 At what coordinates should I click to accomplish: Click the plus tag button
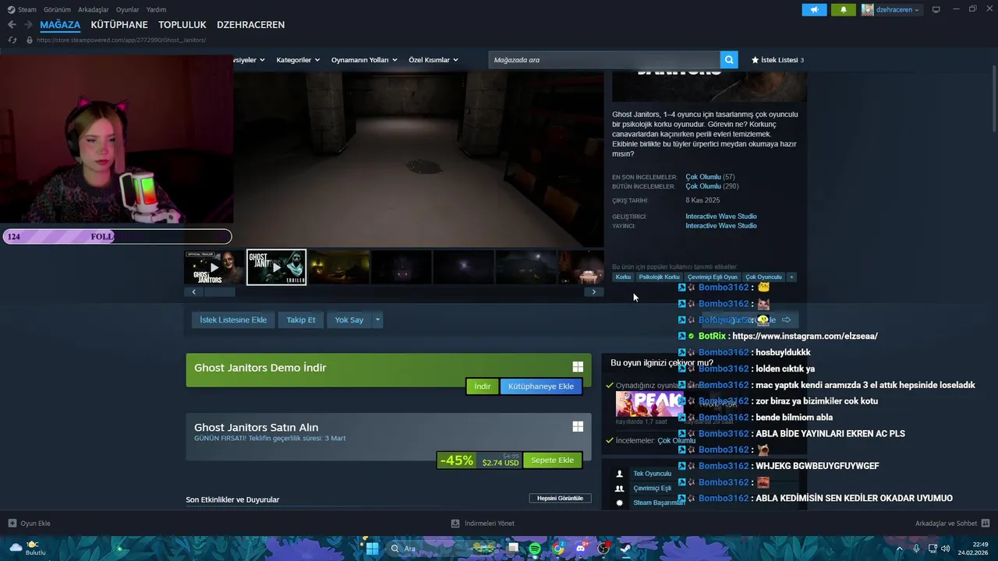coord(791,277)
